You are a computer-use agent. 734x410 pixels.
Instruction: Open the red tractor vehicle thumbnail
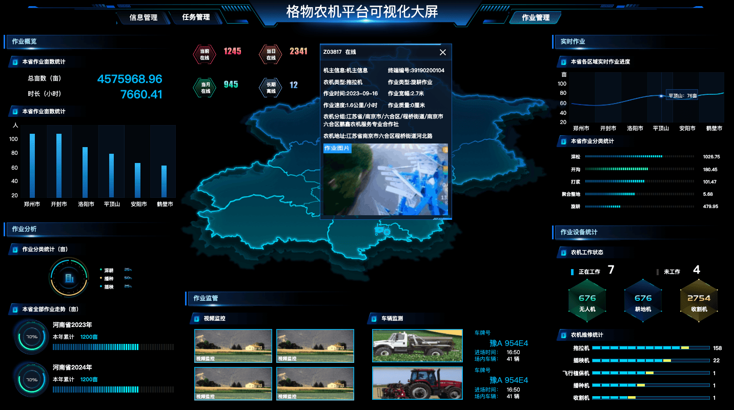417,383
